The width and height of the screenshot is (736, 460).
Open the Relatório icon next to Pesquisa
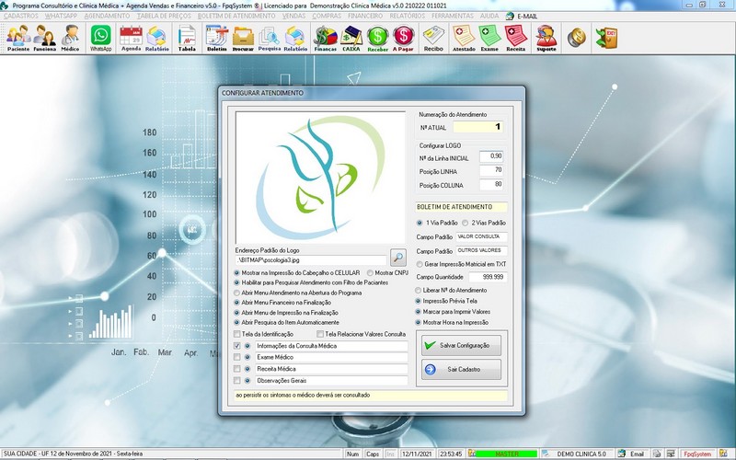pos(295,38)
